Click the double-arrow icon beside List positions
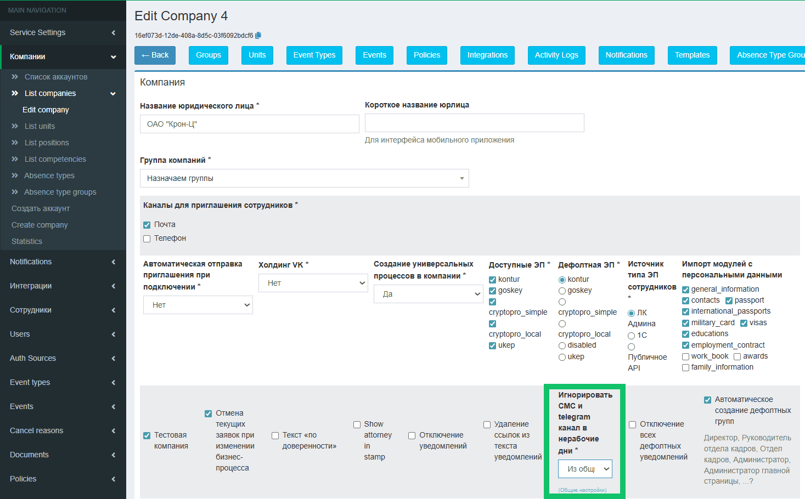The height and width of the screenshot is (499, 805). (x=15, y=143)
